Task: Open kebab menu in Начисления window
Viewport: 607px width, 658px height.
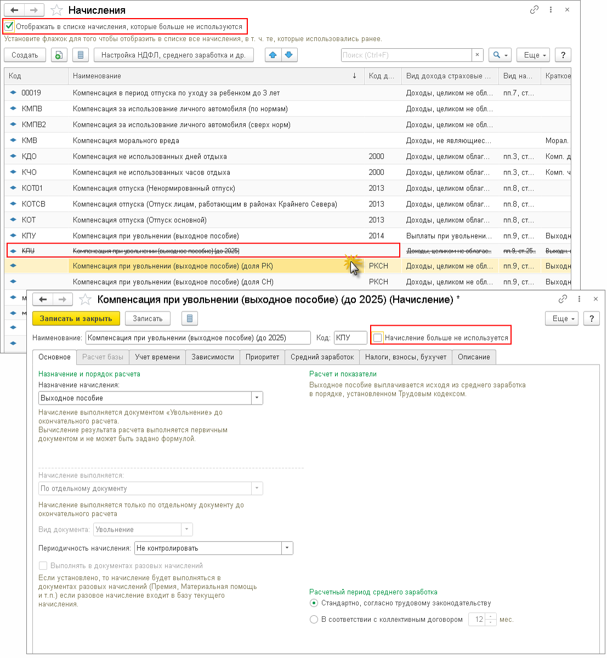Action: (x=551, y=10)
